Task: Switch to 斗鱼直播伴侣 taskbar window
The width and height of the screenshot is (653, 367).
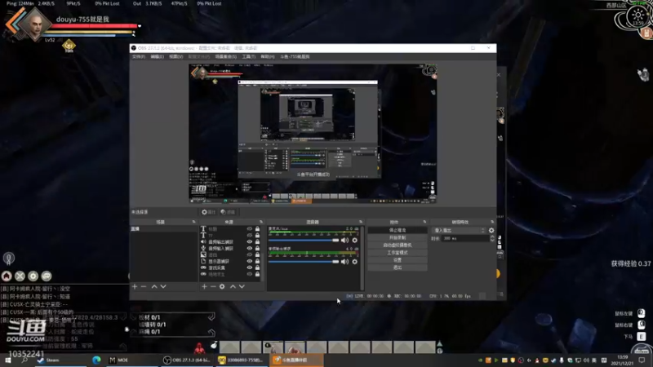Action: click(x=296, y=360)
